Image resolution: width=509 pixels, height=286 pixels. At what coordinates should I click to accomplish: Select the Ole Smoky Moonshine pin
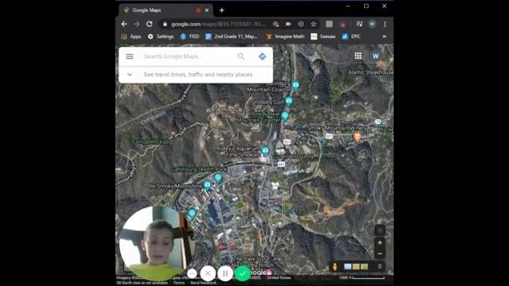point(208,185)
